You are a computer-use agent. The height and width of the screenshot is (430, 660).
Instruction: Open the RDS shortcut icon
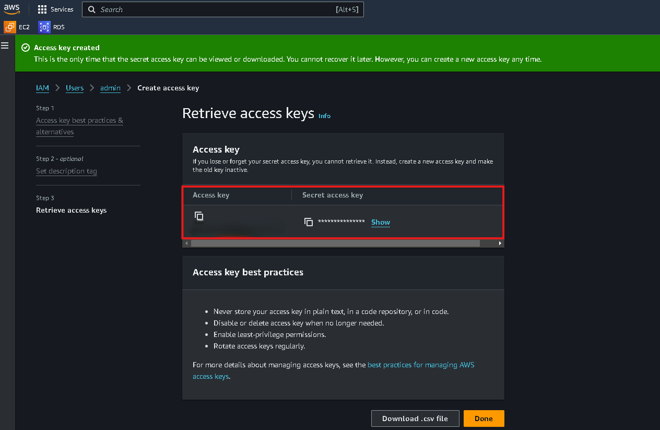click(44, 27)
